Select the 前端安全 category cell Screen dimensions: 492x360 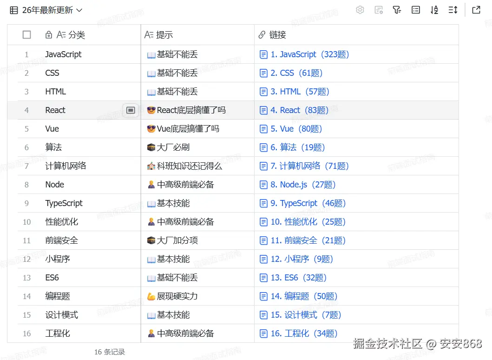[x=88, y=240]
